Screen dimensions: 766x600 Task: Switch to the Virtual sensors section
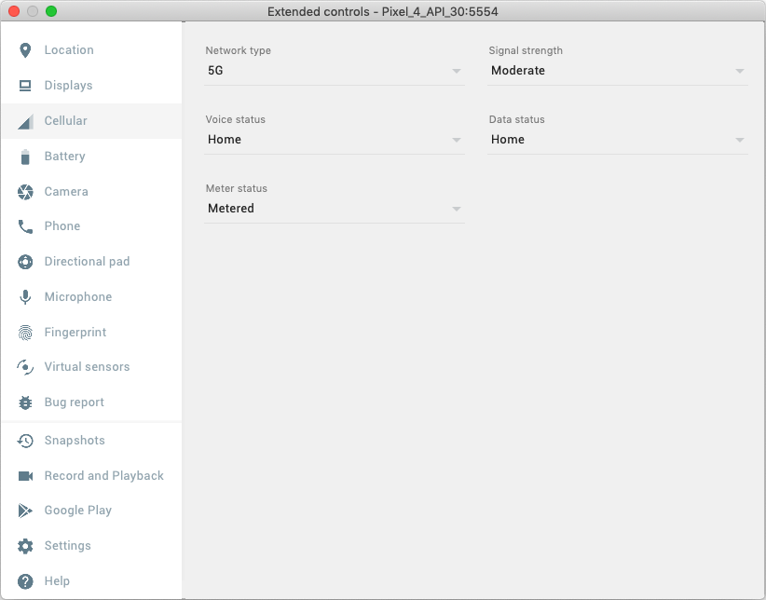coord(87,367)
